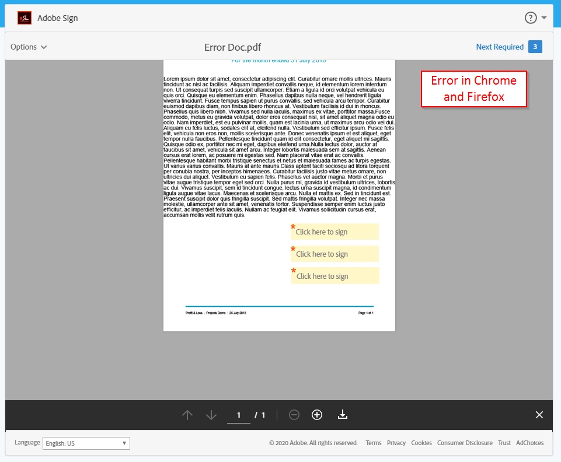
Task: Open the Trust link
Action: (x=504, y=443)
